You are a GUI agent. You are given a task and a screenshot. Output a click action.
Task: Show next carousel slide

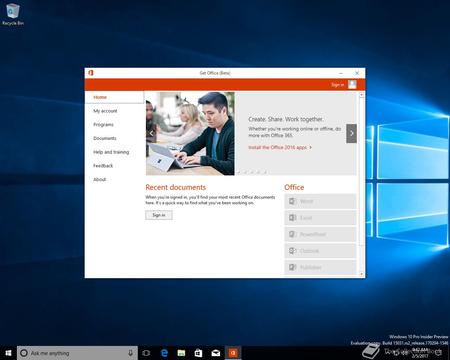(x=352, y=133)
